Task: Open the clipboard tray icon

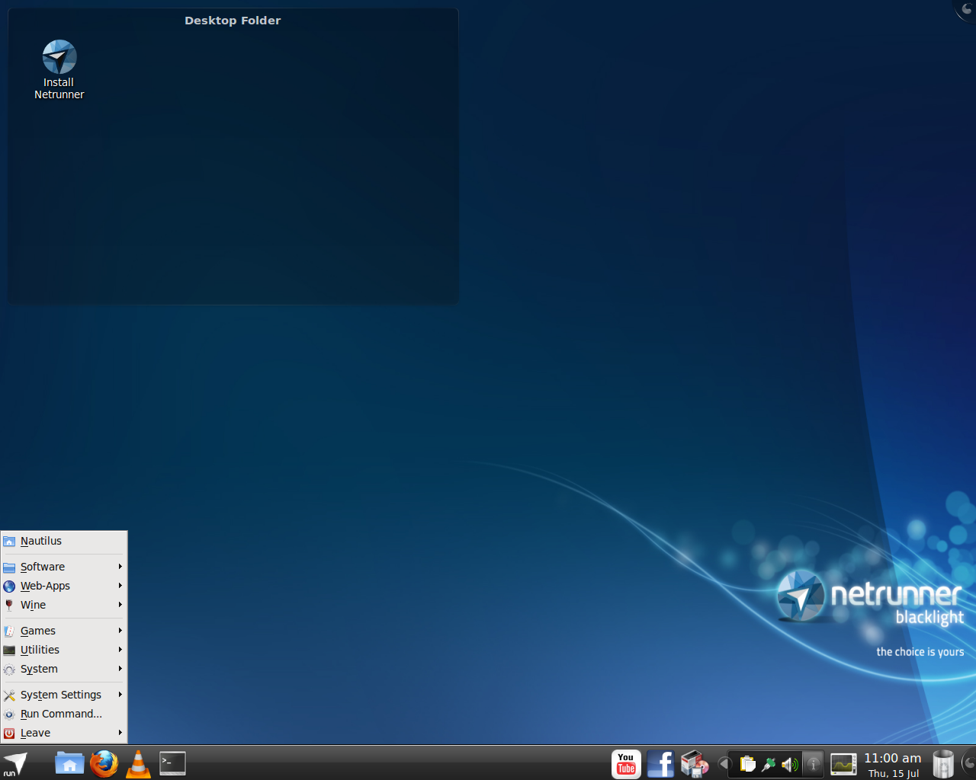Action: pyautogui.click(x=748, y=764)
